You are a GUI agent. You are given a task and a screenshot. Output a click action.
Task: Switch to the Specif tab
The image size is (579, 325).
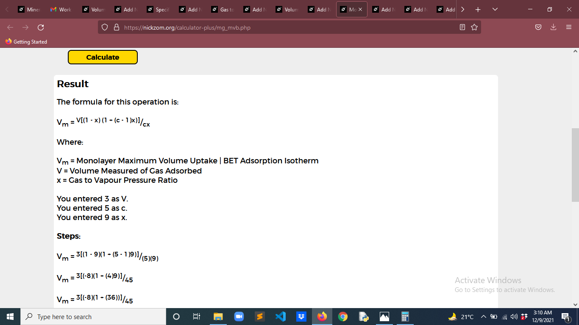[158, 9]
